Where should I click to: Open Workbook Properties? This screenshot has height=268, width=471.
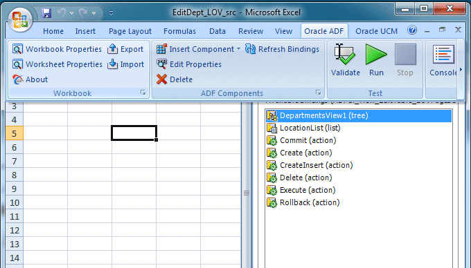[57, 49]
